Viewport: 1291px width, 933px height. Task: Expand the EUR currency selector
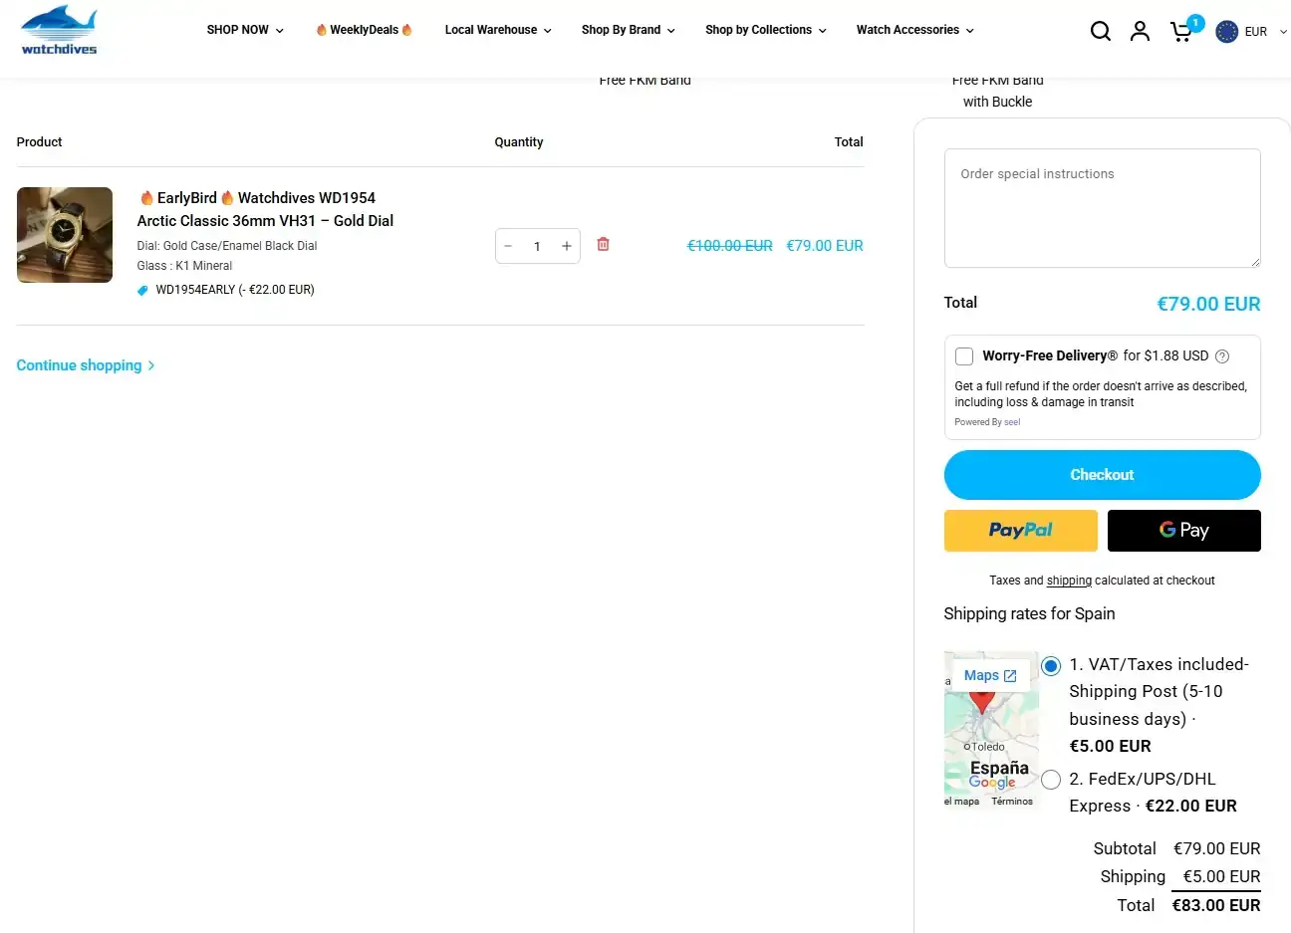(x=1252, y=32)
